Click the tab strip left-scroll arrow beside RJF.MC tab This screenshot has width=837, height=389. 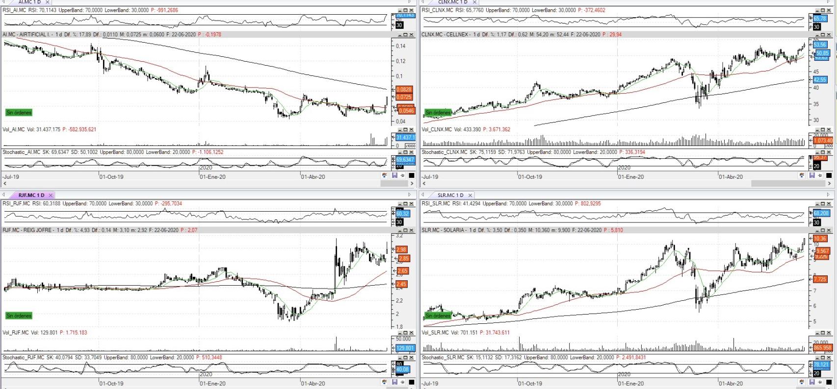tap(3, 194)
